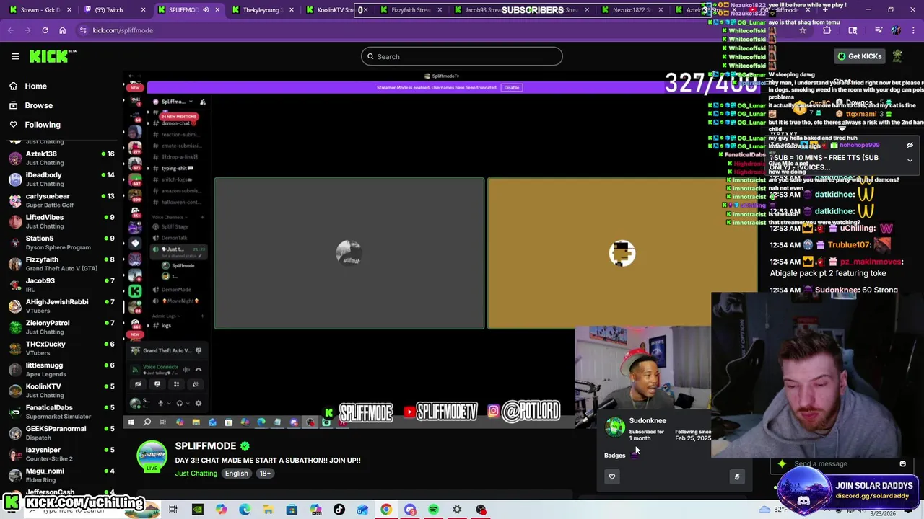Screen dimensions: 924x519
Task: Select Magu_nomi in the following list
Action: pyautogui.click(x=61, y=475)
